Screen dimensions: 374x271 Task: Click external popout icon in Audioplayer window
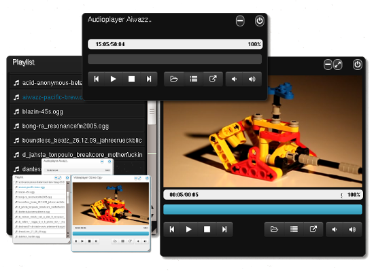click(x=213, y=79)
